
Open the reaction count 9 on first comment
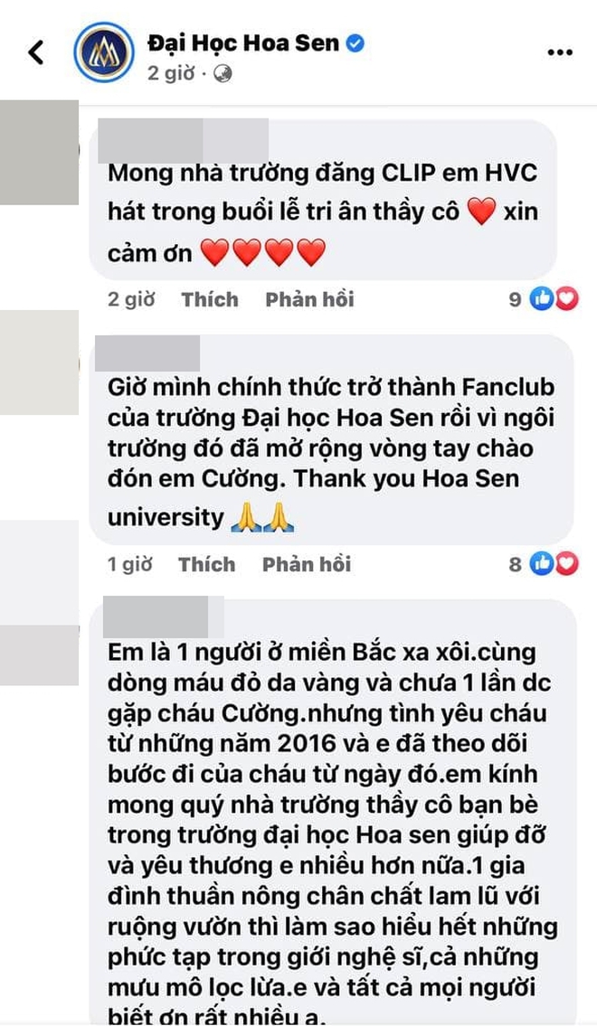(516, 300)
